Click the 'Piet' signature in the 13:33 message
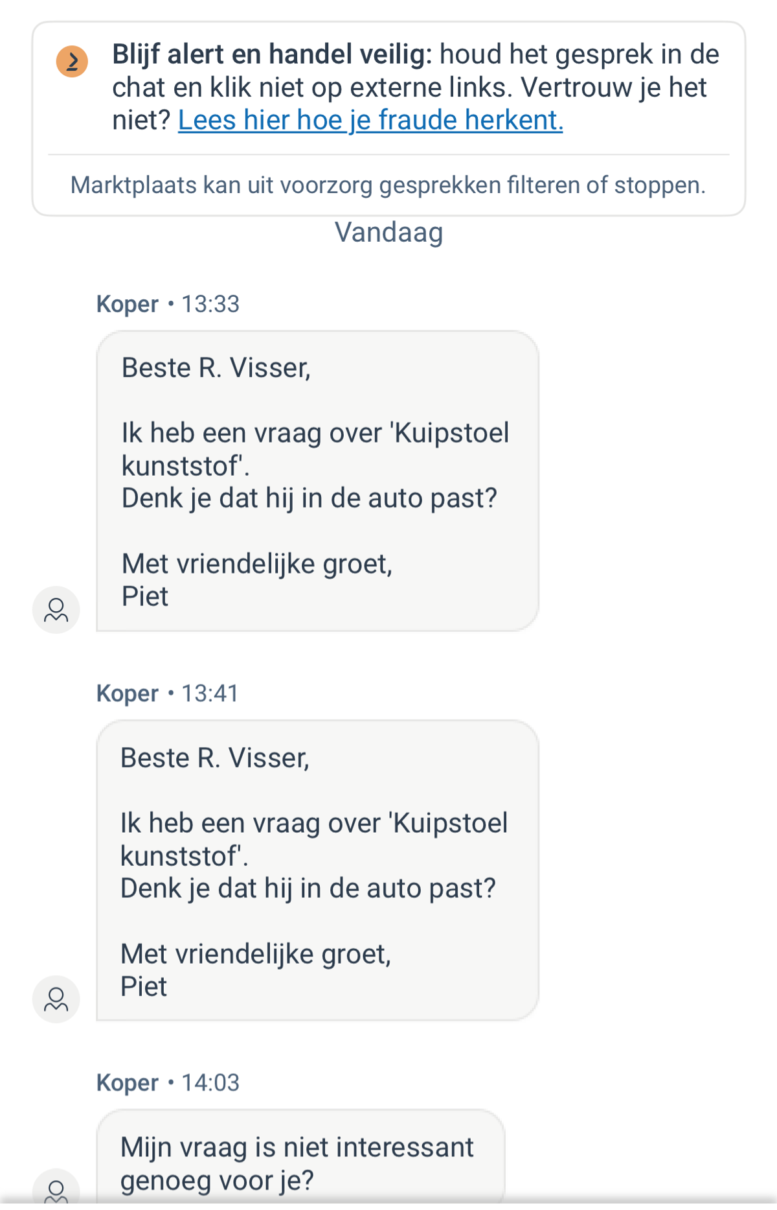Screen dimensions: 777x1210 click(x=145, y=596)
